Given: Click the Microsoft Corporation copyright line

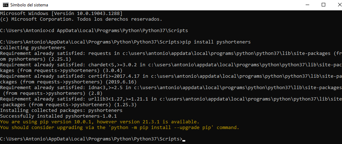Looking at the screenshot, I should click(x=81, y=19).
